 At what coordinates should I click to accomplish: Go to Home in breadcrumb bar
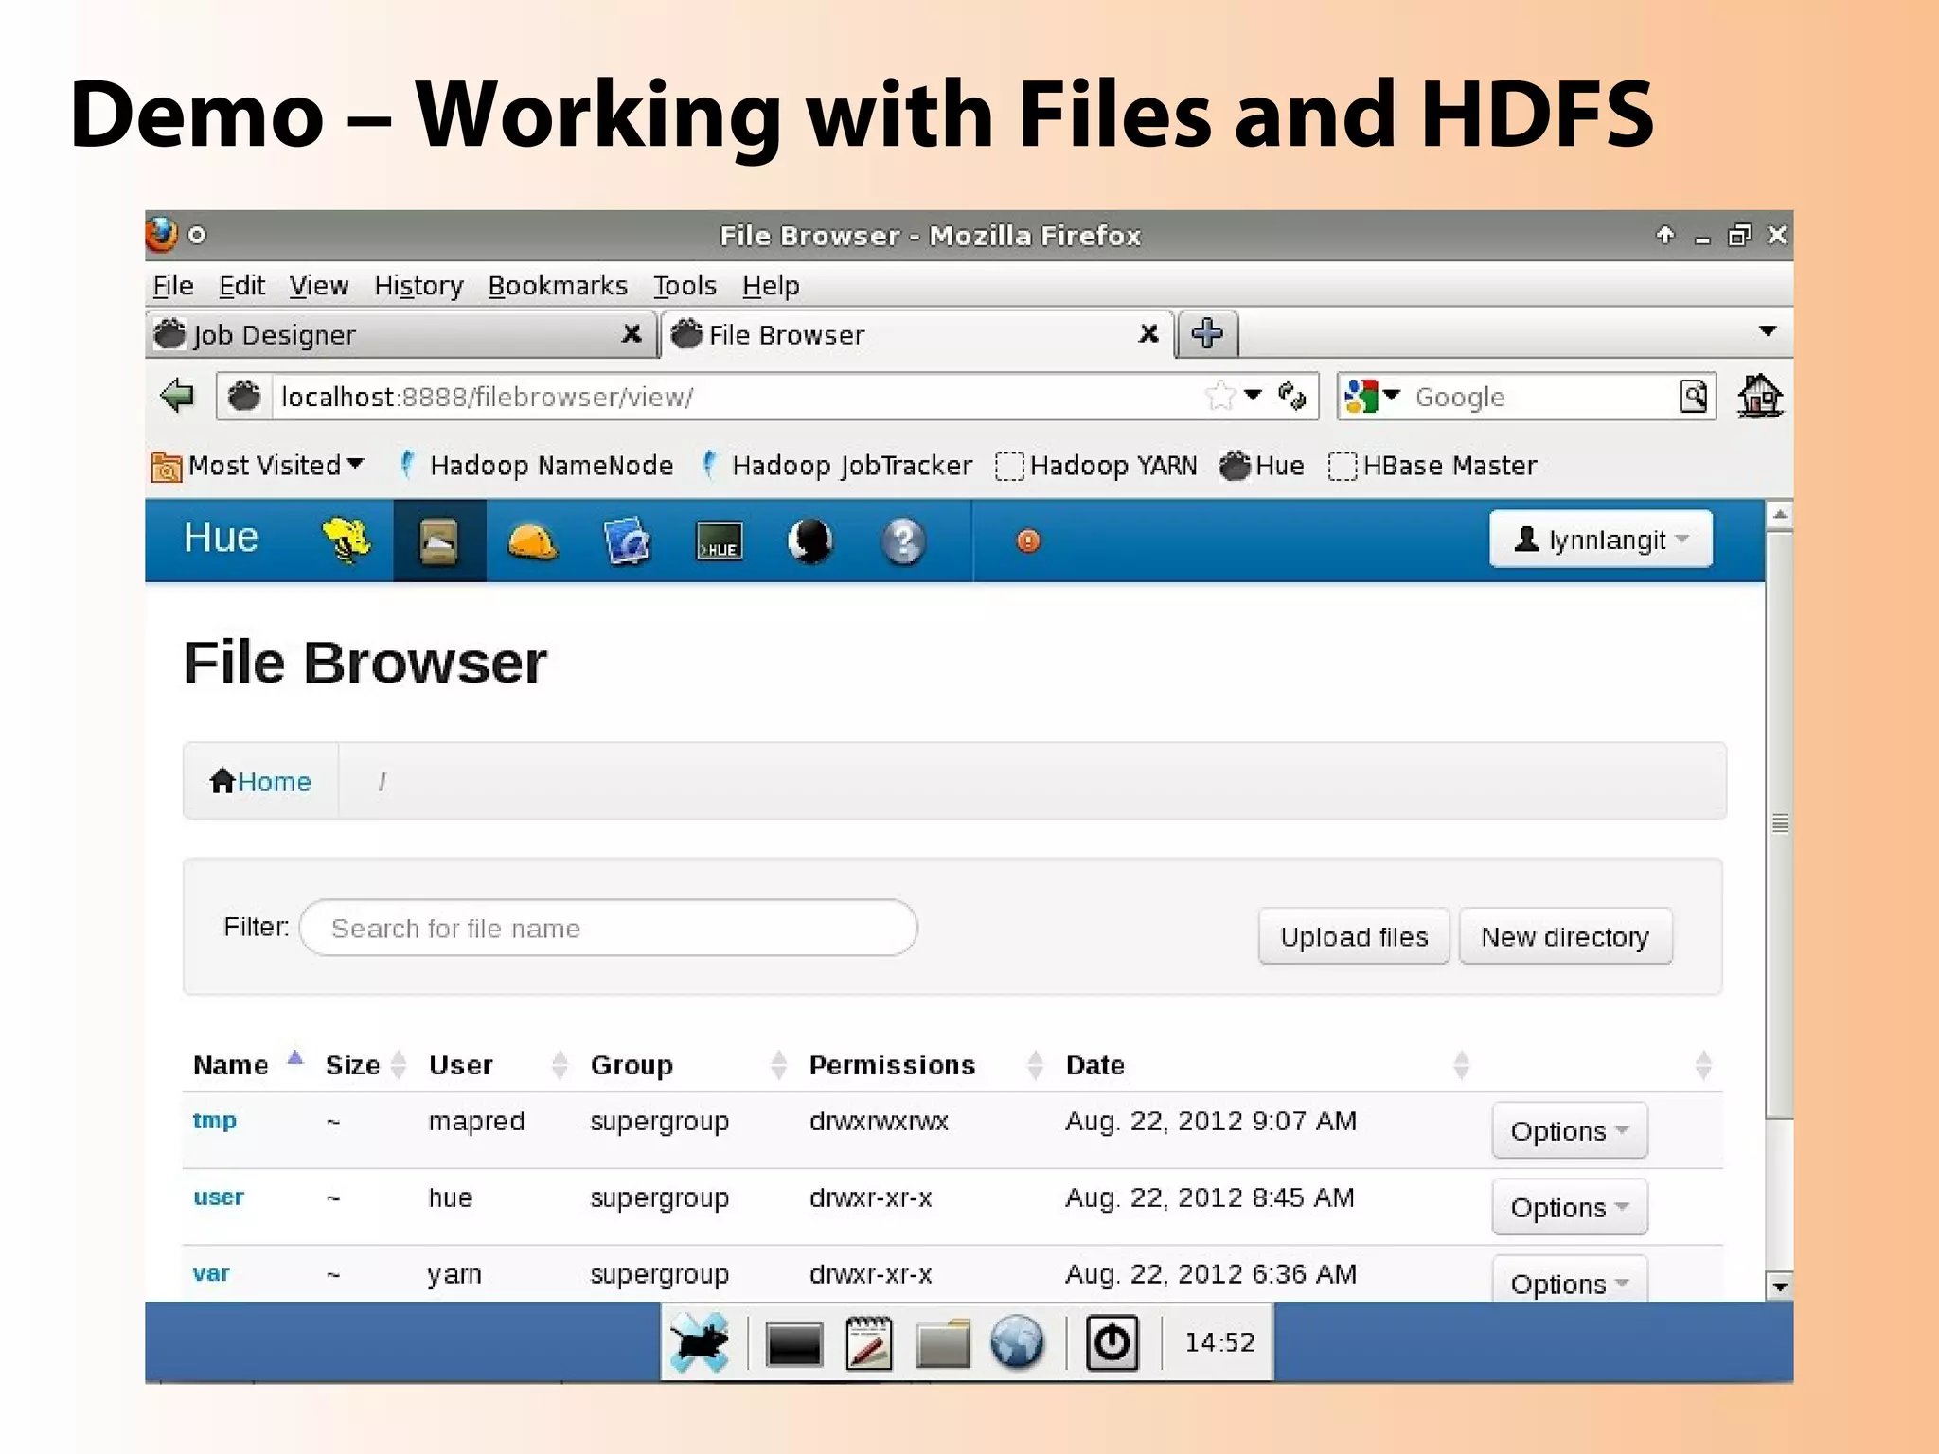(x=260, y=781)
